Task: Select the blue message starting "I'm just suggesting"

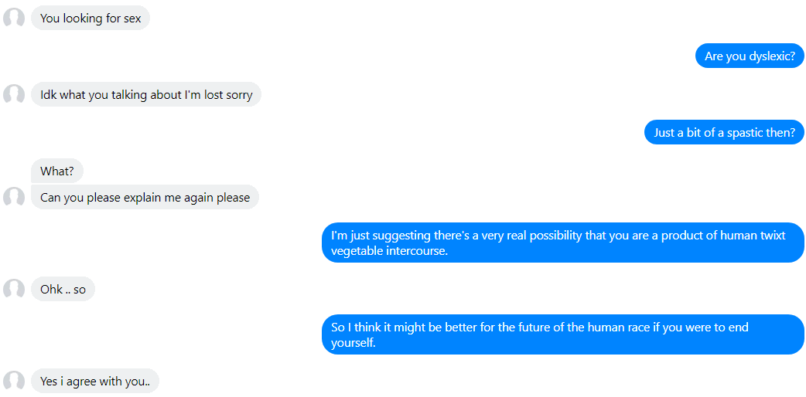Action: pos(563,243)
